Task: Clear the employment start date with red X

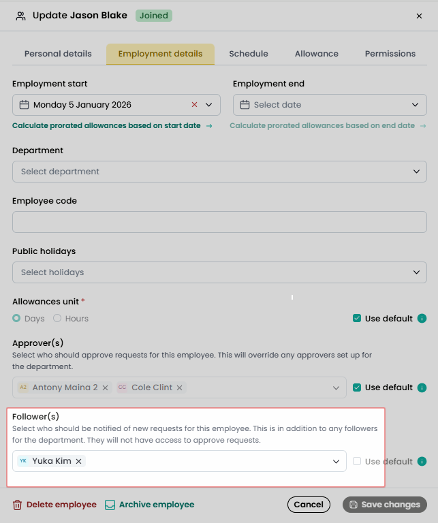Action: pos(195,105)
